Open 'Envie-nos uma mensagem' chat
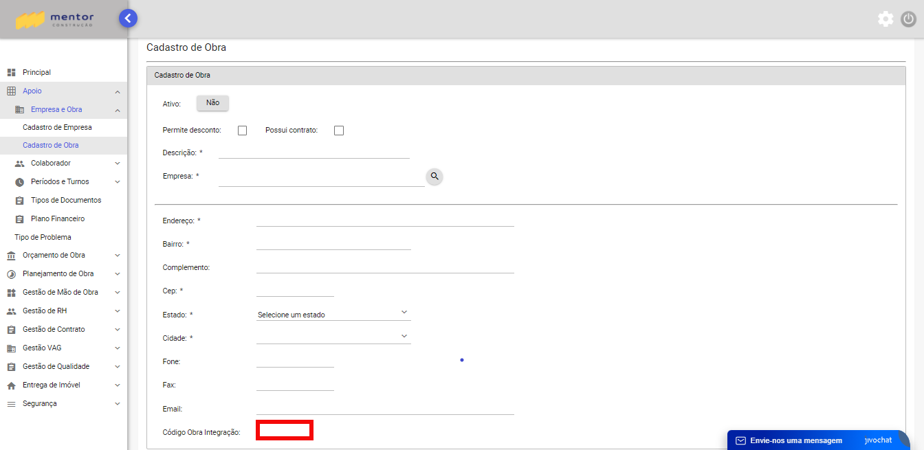 click(796, 440)
